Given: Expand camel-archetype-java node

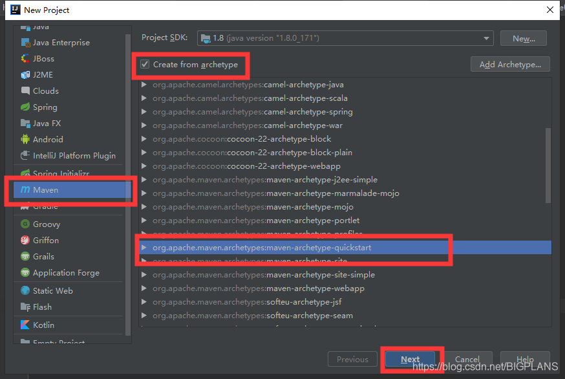Looking at the screenshot, I should coord(144,84).
